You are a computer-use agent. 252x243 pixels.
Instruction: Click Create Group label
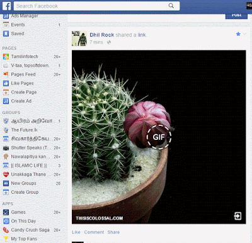(25, 192)
